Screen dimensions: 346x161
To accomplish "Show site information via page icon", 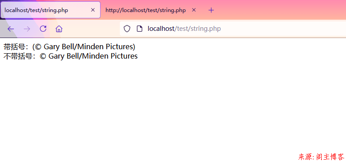I will point(139,29).
